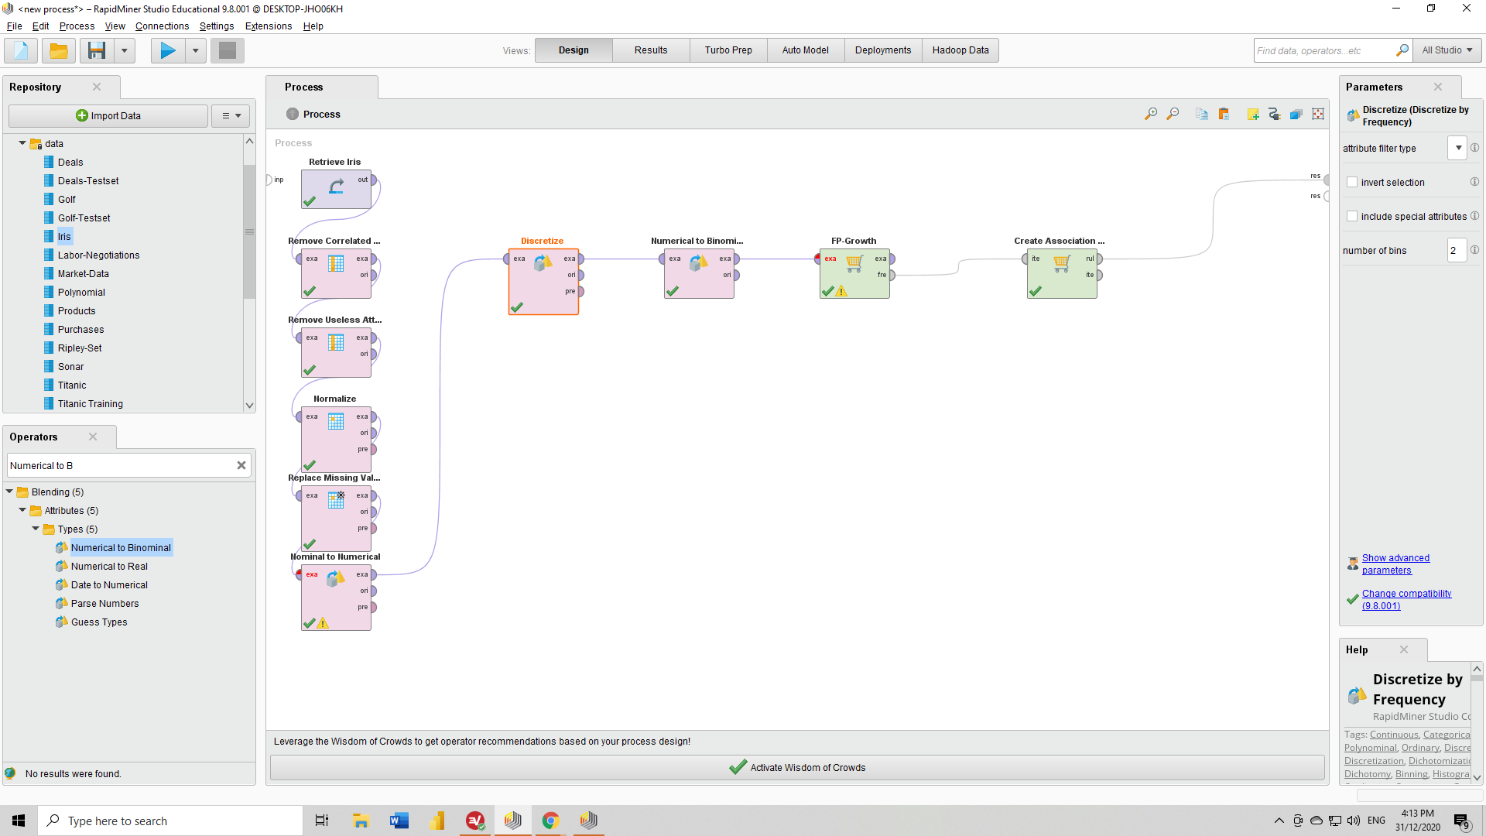The image size is (1486, 836).
Task: Click the search magnifier icon in global search
Action: coord(1402,50)
